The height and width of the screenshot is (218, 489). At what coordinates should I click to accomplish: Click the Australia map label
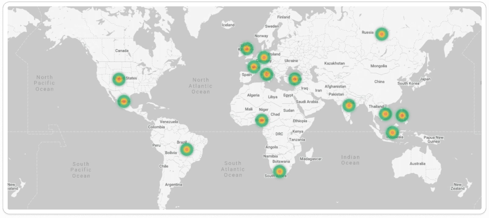[417, 164]
